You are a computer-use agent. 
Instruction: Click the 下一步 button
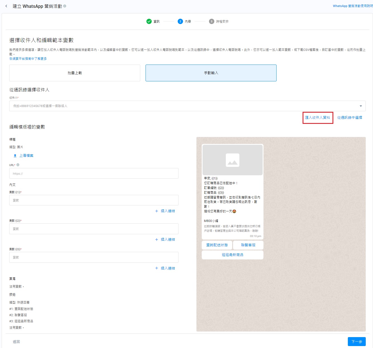357,342
